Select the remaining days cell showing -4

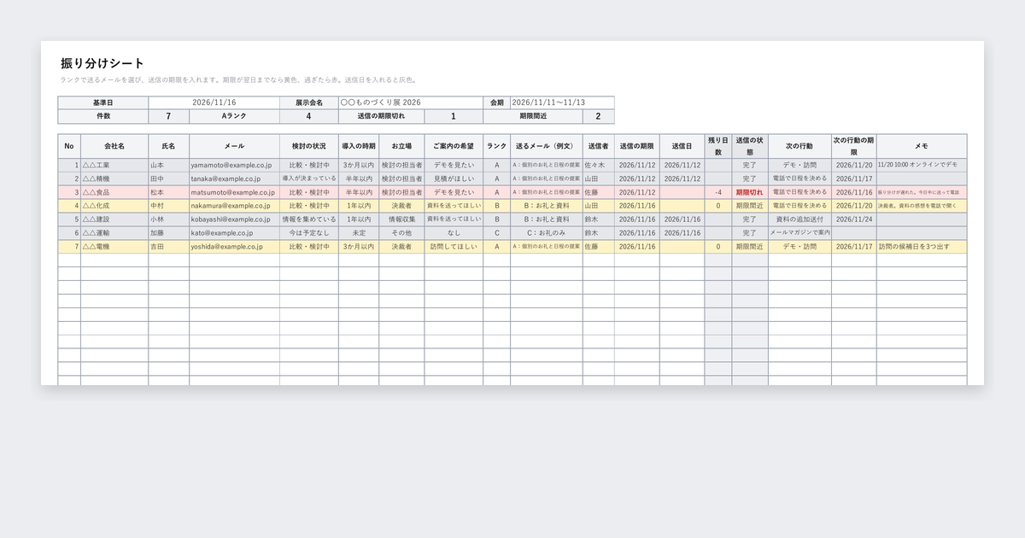[718, 192]
